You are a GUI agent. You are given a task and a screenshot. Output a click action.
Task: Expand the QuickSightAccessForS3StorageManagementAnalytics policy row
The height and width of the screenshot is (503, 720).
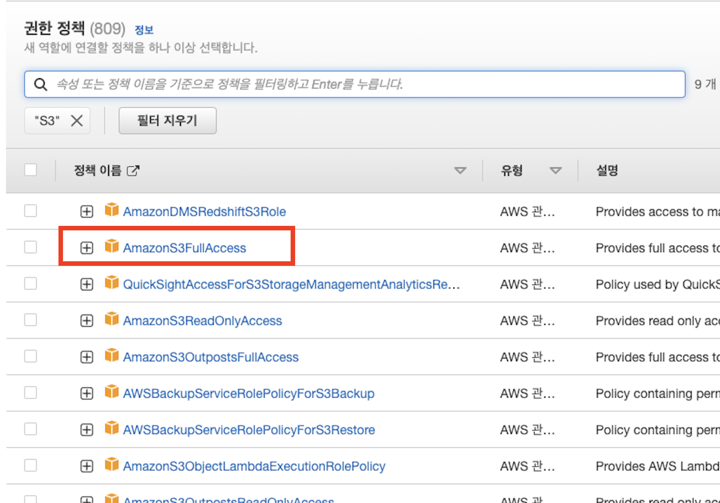tap(87, 284)
